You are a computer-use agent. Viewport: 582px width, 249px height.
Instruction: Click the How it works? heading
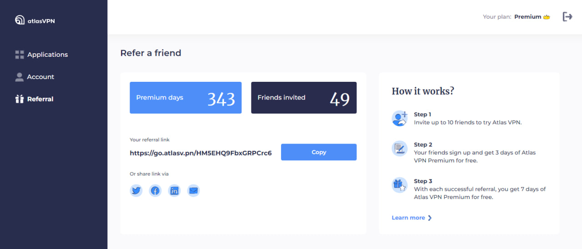pyautogui.click(x=423, y=91)
